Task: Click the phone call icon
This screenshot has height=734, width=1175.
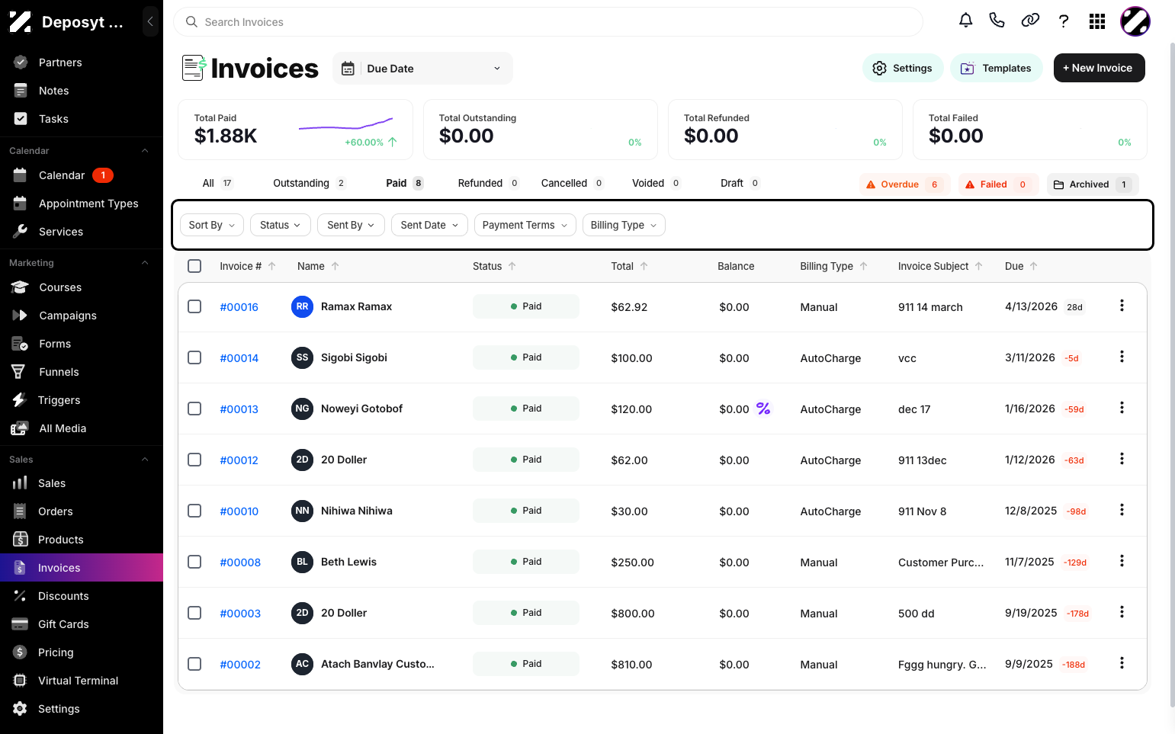Action: 997,21
